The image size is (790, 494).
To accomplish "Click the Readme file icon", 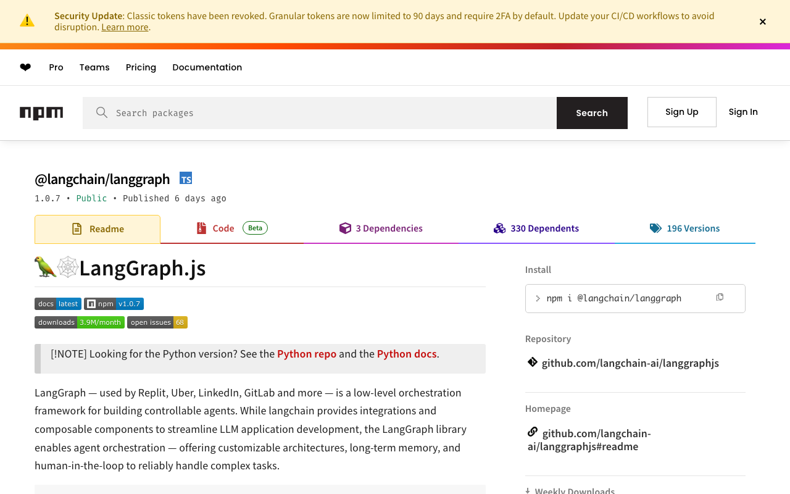I will [77, 229].
